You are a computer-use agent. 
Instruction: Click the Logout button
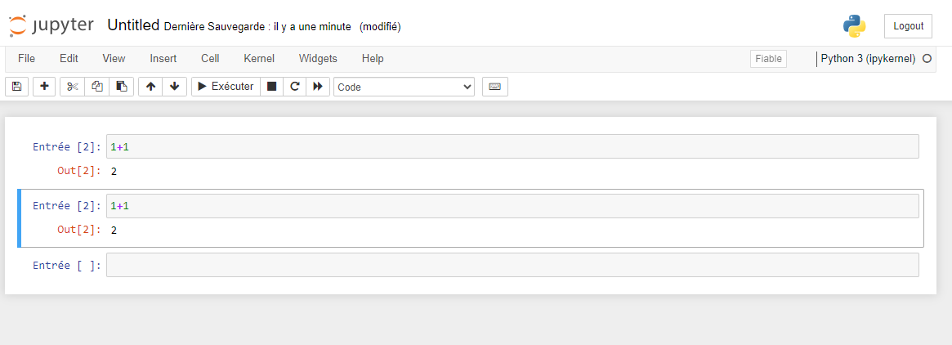click(908, 26)
